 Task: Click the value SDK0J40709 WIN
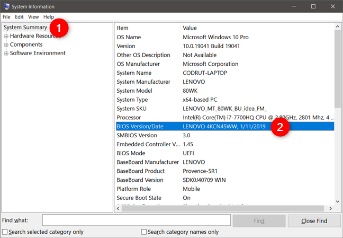[204, 180]
